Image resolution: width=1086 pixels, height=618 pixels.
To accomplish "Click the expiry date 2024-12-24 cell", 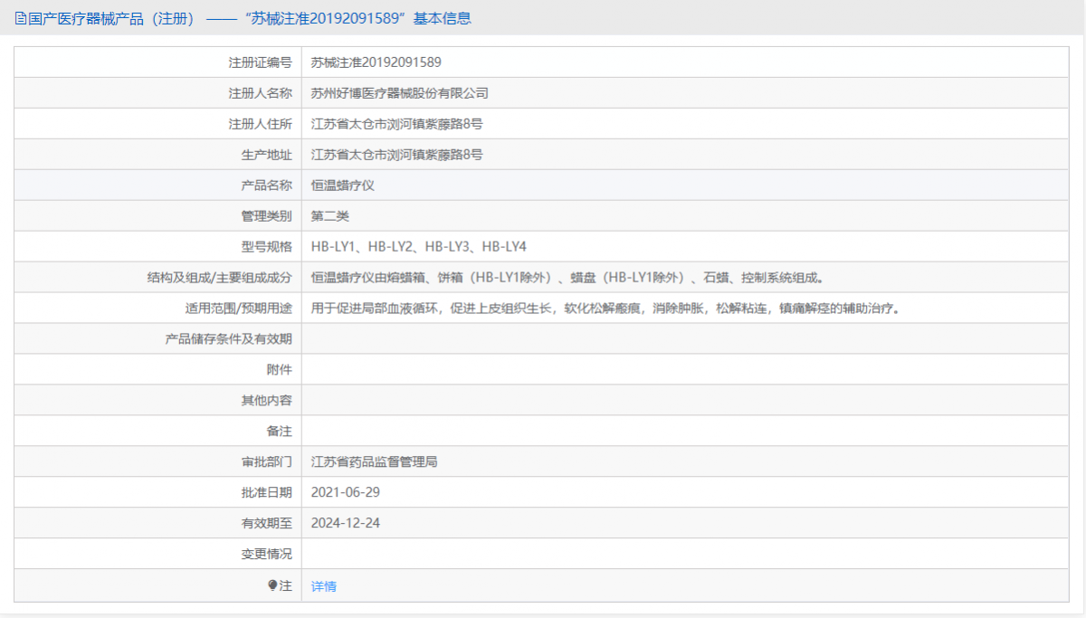I will coord(348,523).
